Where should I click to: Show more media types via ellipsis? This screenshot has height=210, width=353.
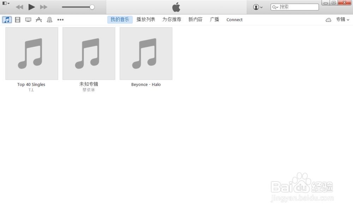pos(60,20)
